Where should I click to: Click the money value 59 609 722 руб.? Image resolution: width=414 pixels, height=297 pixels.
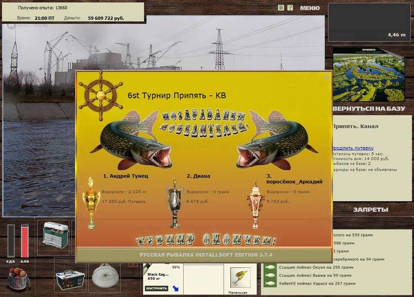pyautogui.click(x=106, y=18)
